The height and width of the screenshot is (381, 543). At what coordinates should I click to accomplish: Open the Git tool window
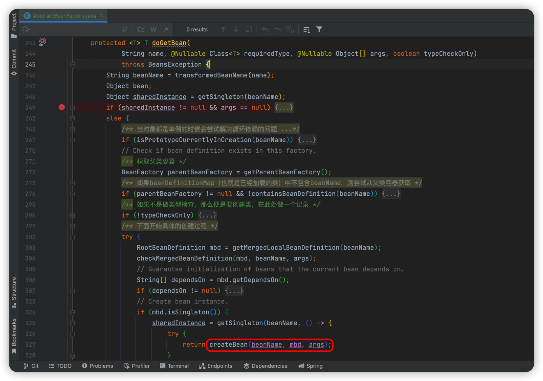pos(31,366)
